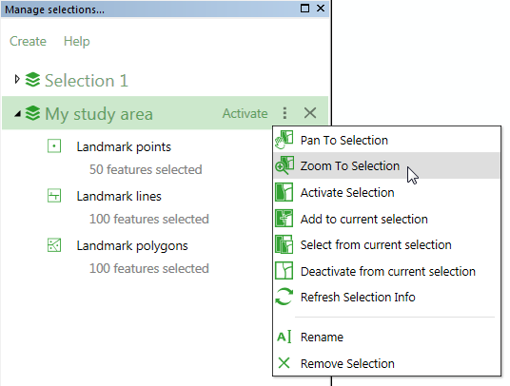Open the Create menu
This screenshot has width=510, height=386.
(x=28, y=41)
